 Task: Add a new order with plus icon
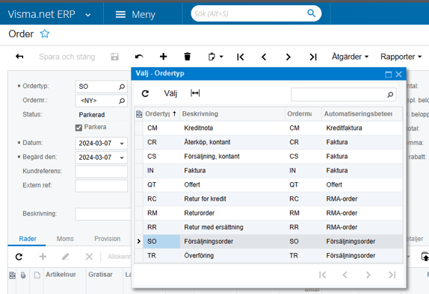click(x=164, y=57)
